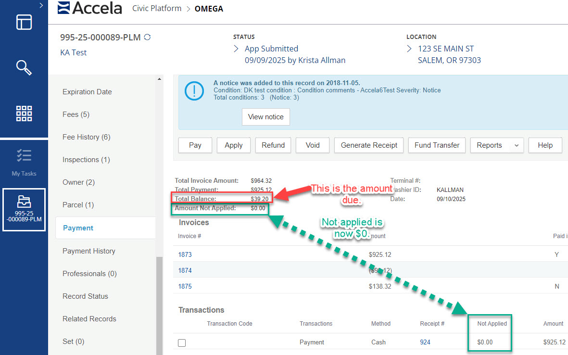Click the Generate Receipt button

click(x=369, y=145)
